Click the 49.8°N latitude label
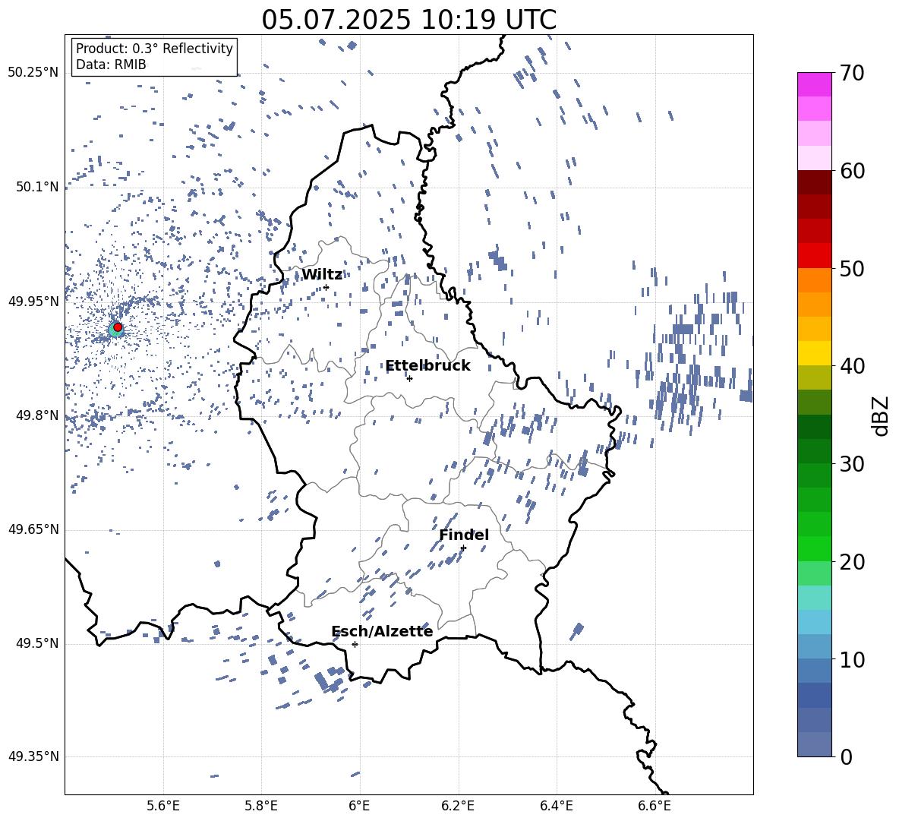Image resolution: width=899 pixels, height=821 pixels. [x=37, y=415]
